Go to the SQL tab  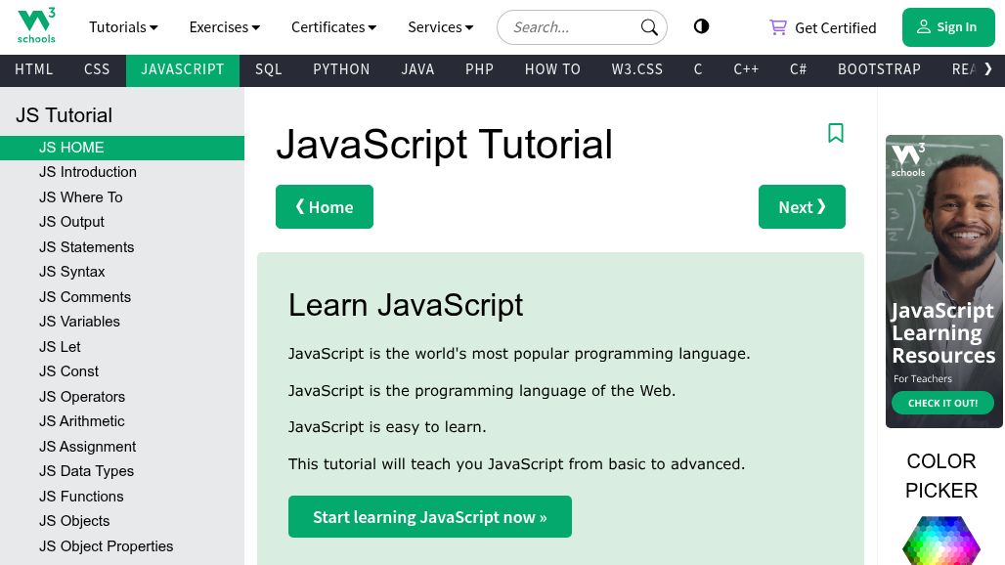coord(269,69)
